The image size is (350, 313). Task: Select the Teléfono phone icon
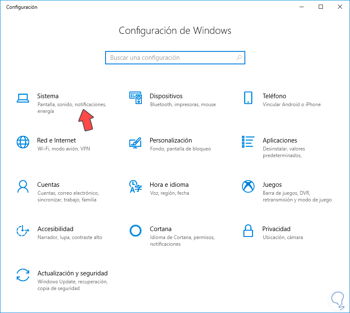tap(248, 98)
